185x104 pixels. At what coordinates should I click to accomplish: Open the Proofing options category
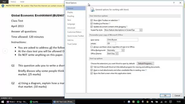tap(75, 16)
